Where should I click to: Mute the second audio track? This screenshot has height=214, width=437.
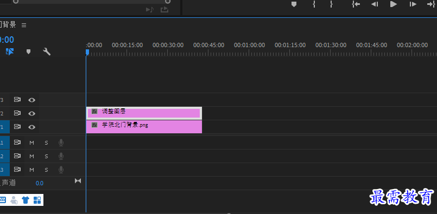coord(32,157)
